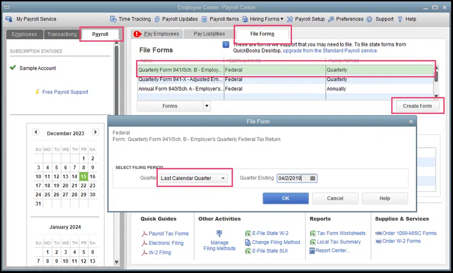Screen dimensions: 453x273
Task: Click the blue info icon near File Forms
Action: coord(226,44)
